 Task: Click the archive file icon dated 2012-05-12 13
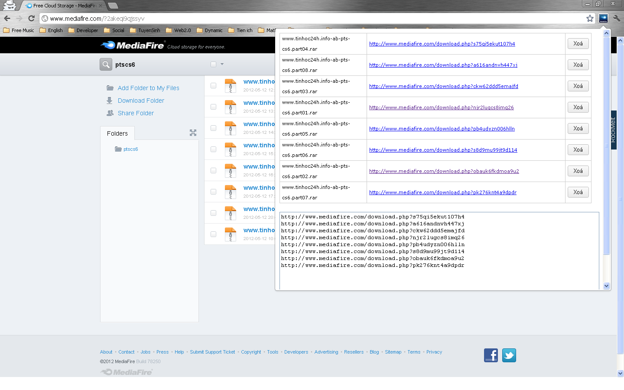pos(231,107)
